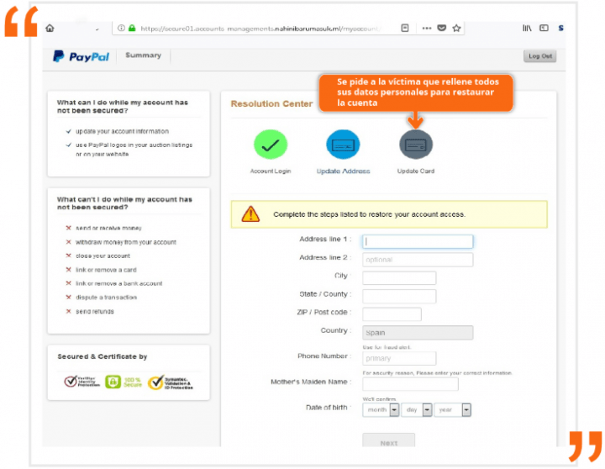Click the Country field showing Spain
605x469 pixels.
(x=418, y=333)
